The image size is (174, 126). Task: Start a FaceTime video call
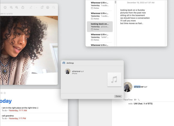tap(135, 100)
